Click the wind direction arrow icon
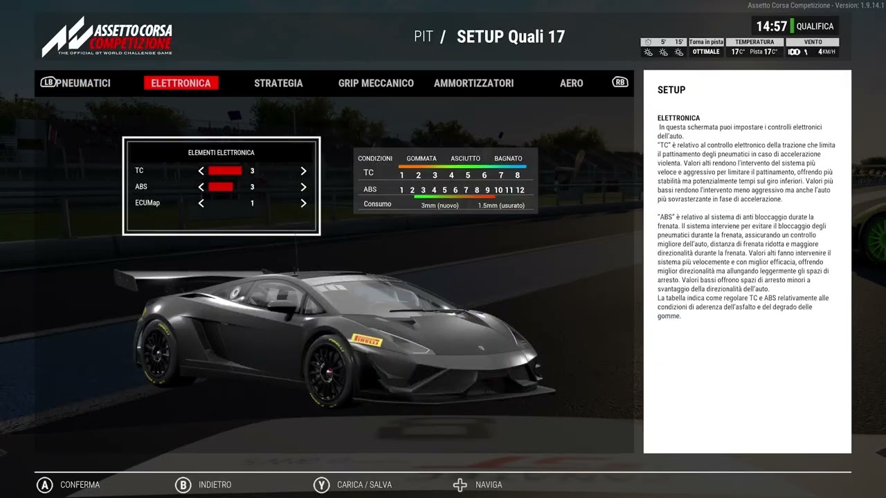Screen dimensions: 886x498 pyautogui.click(x=806, y=52)
